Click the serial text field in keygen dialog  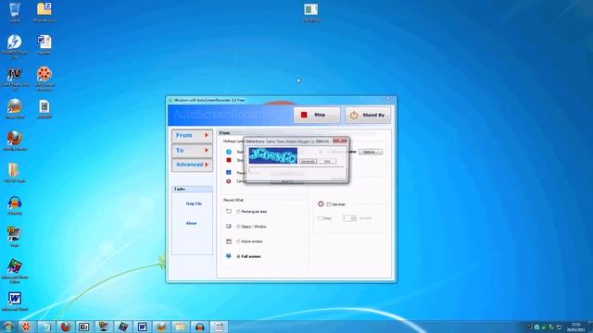pyautogui.click(x=296, y=170)
